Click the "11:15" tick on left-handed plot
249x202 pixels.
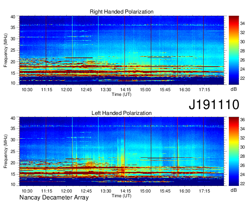(47, 191)
